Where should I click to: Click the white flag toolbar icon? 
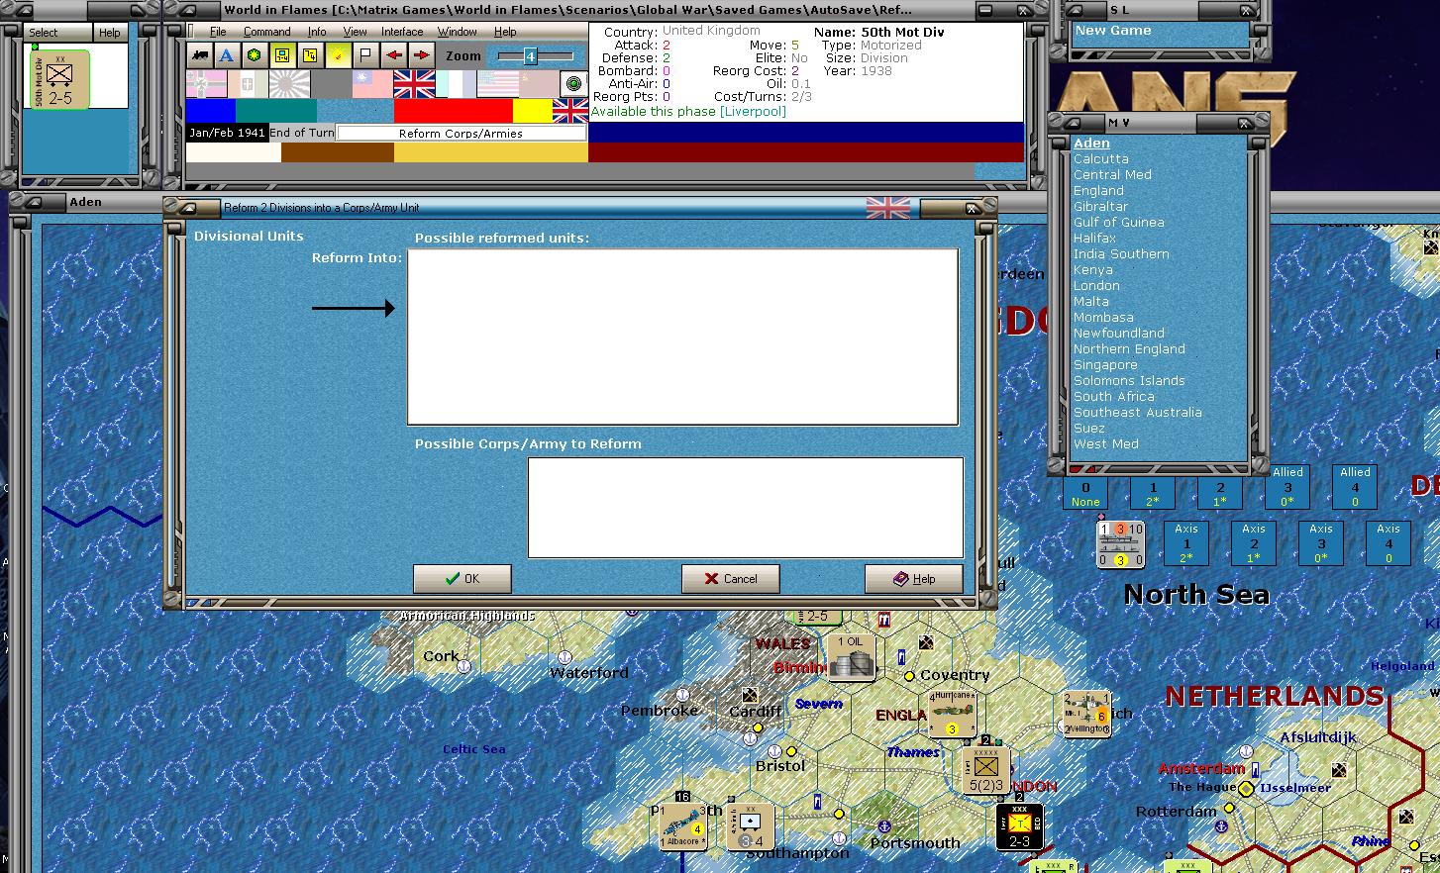(x=365, y=55)
